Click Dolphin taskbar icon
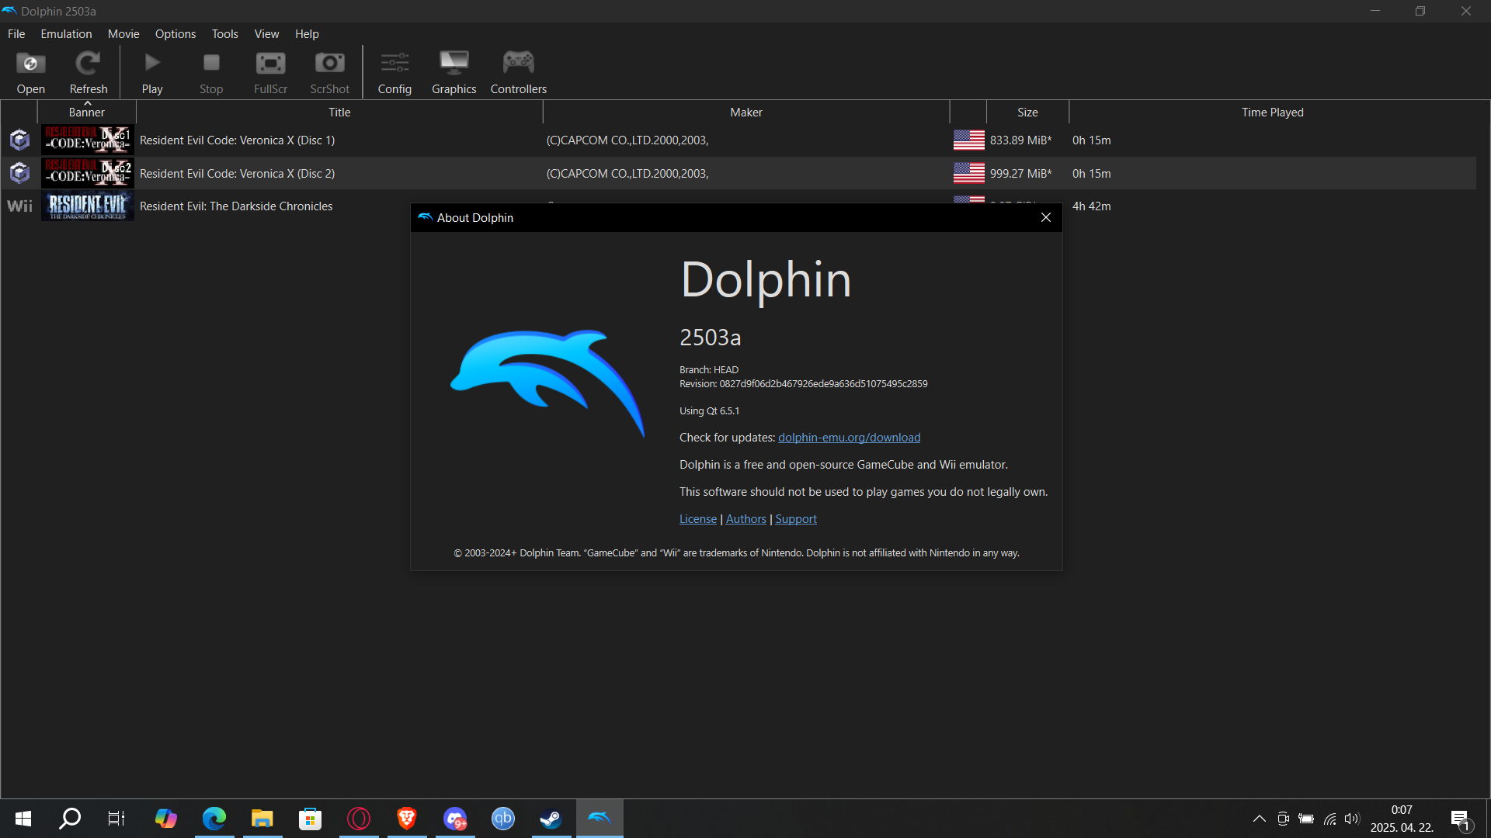Screen dimensions: 1491x838 point(600,819)
